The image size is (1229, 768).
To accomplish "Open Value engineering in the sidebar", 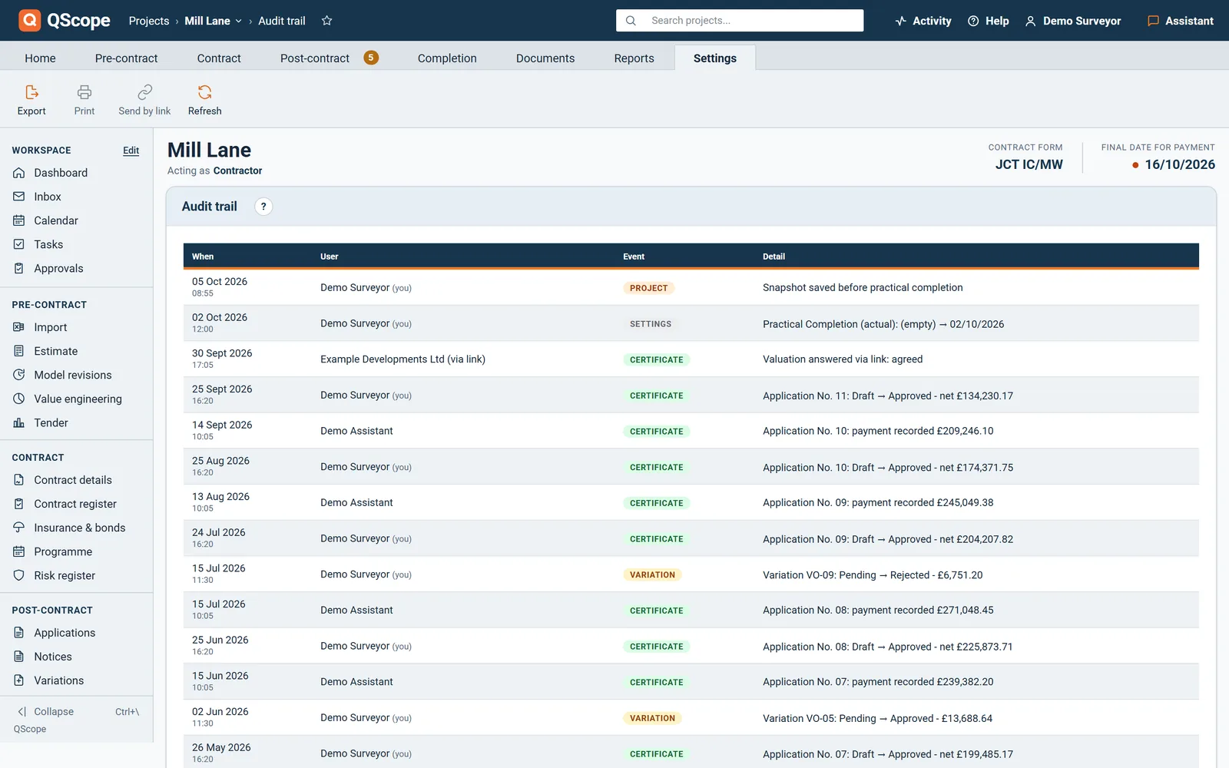I will 76,399.
